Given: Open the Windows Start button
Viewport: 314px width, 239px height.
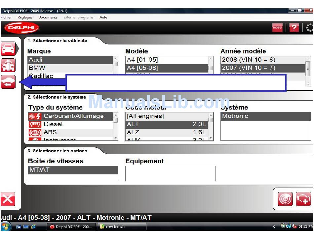Looking at the screenshot, I should coord(5,226).
